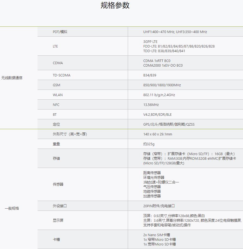The height and width of the screenshot is (249, 243).
Task: Select the 3轴加速+陀螺仪二合一 entry
Action: (x=161, y=182)
